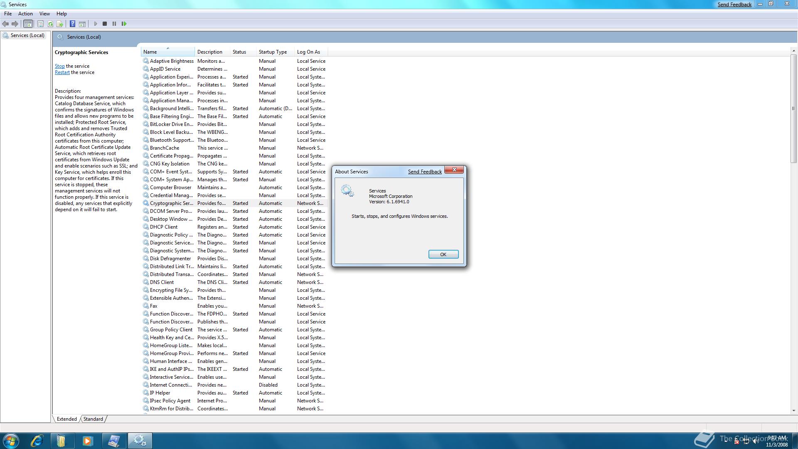Open the volume speaker tray icon
Viewport: 798px width, 449px height.
tap(755, 441)
